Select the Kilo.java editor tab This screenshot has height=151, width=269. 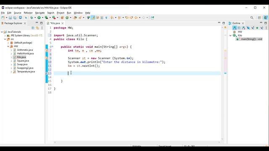click(55, 23)
